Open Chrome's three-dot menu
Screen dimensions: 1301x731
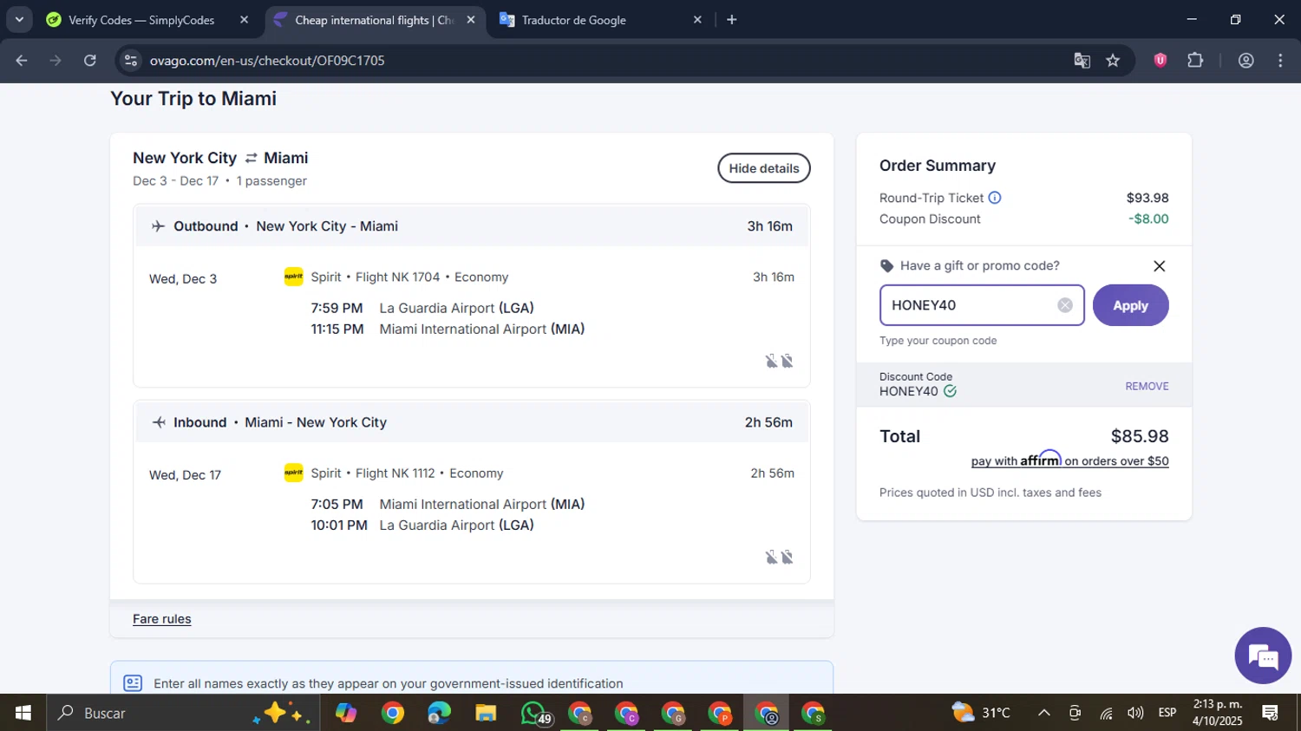[x=1280, y=61]
